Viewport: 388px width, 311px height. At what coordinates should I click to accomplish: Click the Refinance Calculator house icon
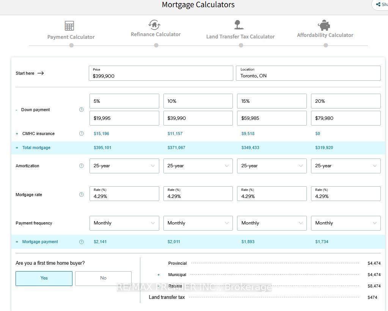pyautogui.click(x=154, y=25)
